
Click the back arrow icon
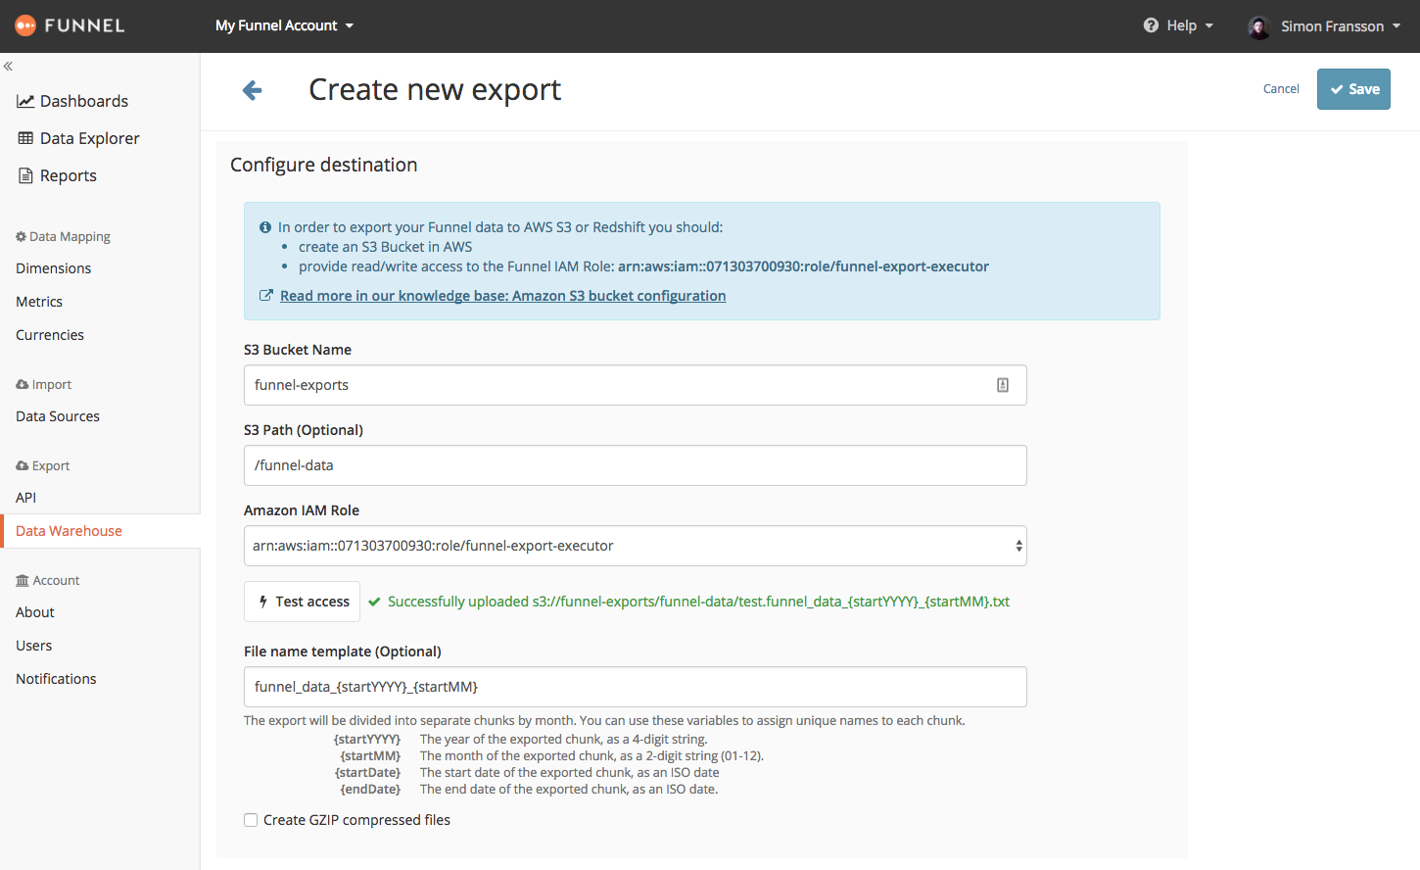(x=253, y=90)
